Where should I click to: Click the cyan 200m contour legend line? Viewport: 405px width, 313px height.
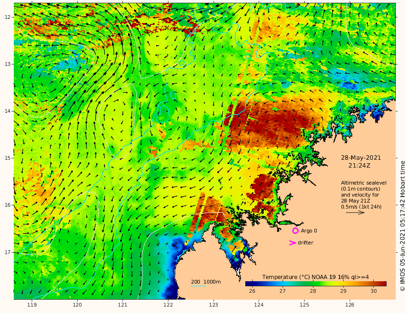[x=198, y=286]
